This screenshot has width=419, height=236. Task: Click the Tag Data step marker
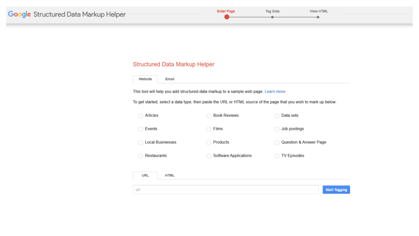(272, 17)
